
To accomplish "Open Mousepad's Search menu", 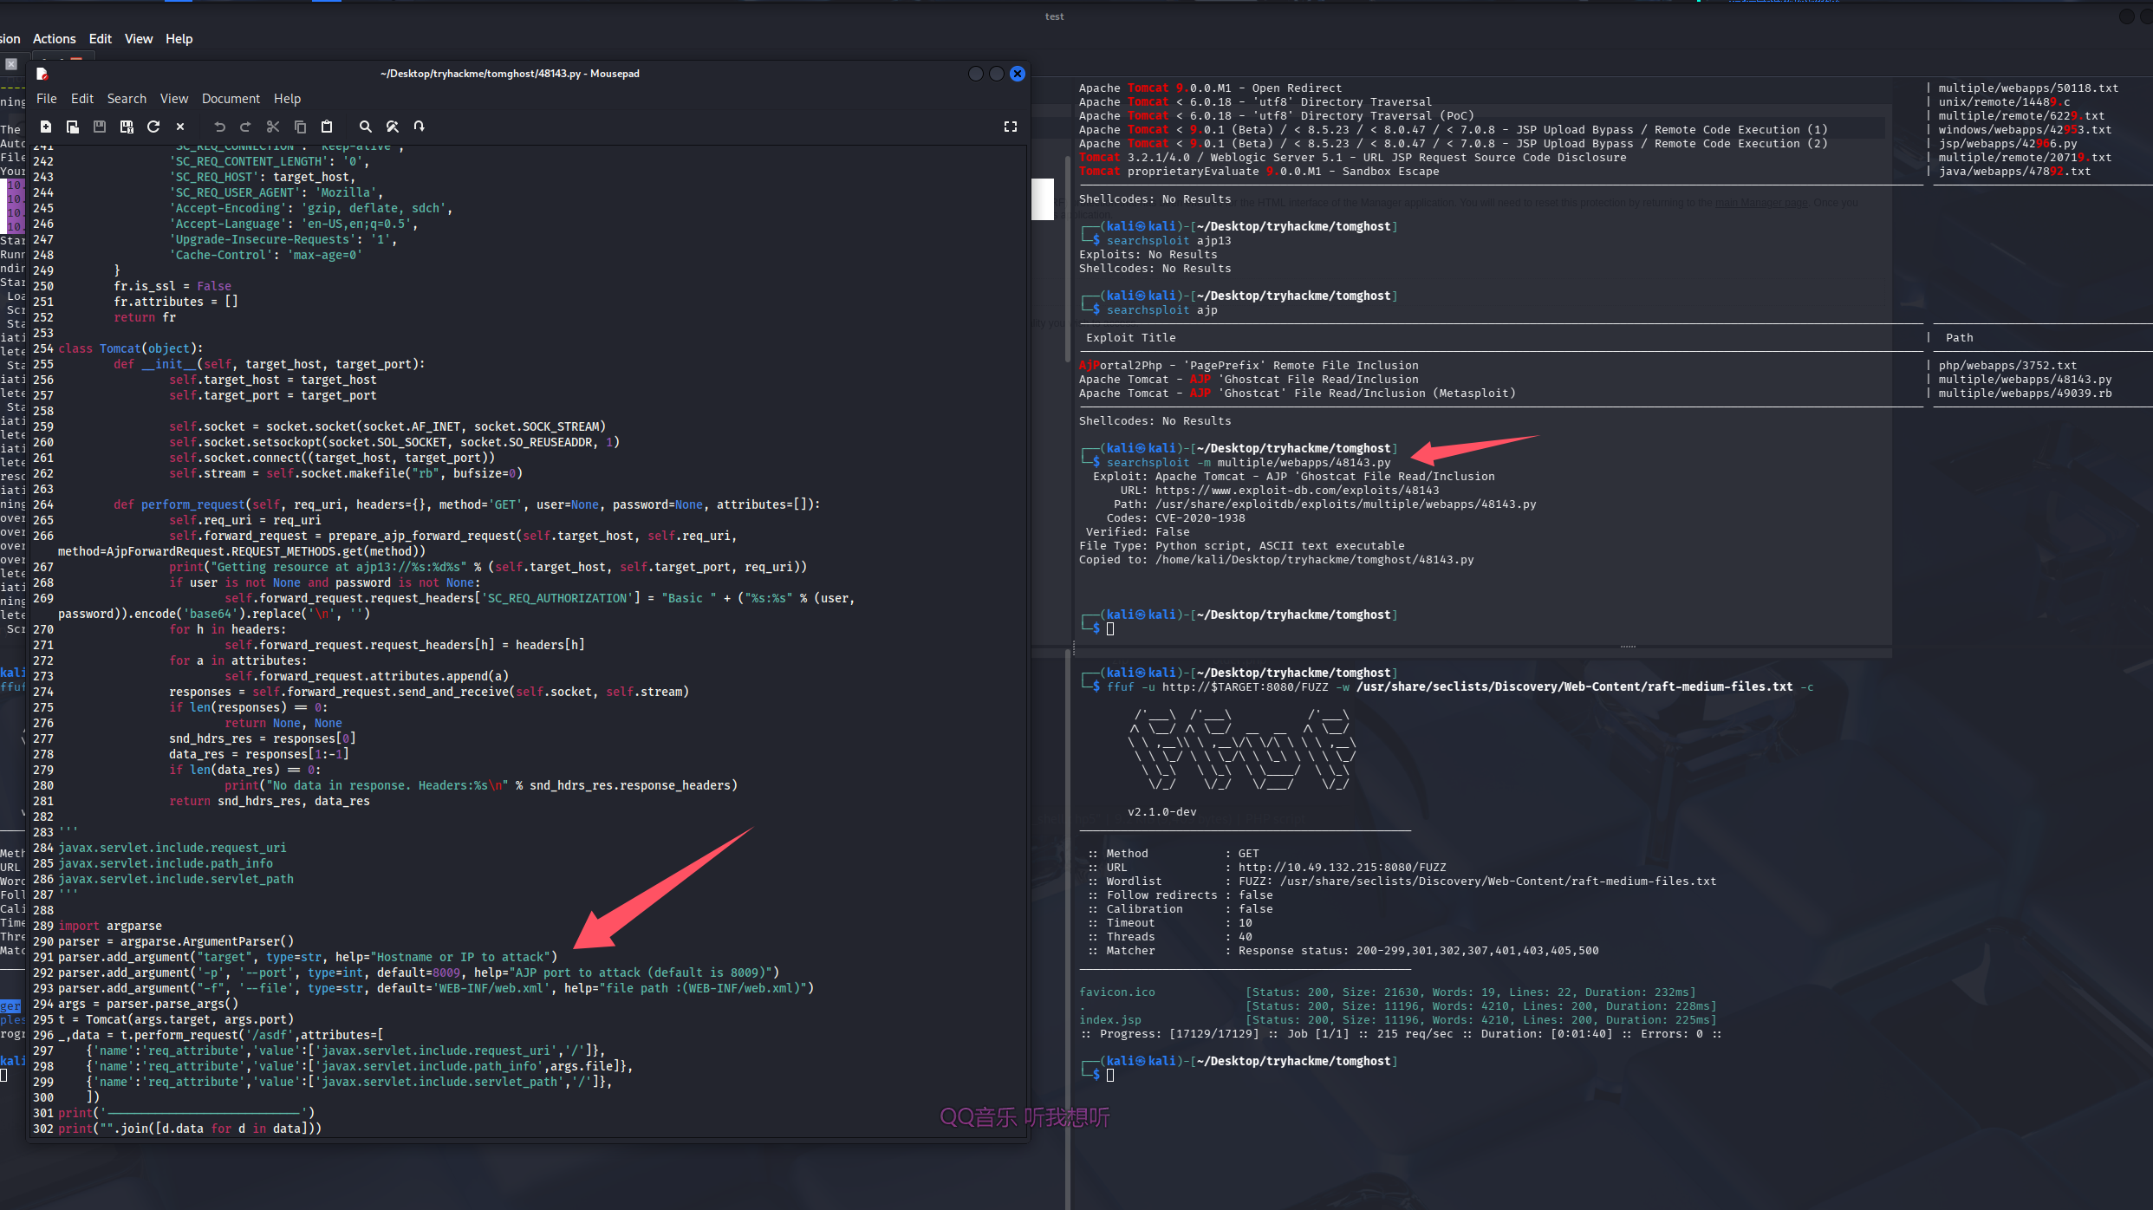I will pyautogui.click(x=127, y=99).
